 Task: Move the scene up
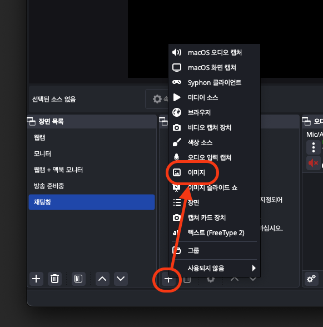(102, 279)
